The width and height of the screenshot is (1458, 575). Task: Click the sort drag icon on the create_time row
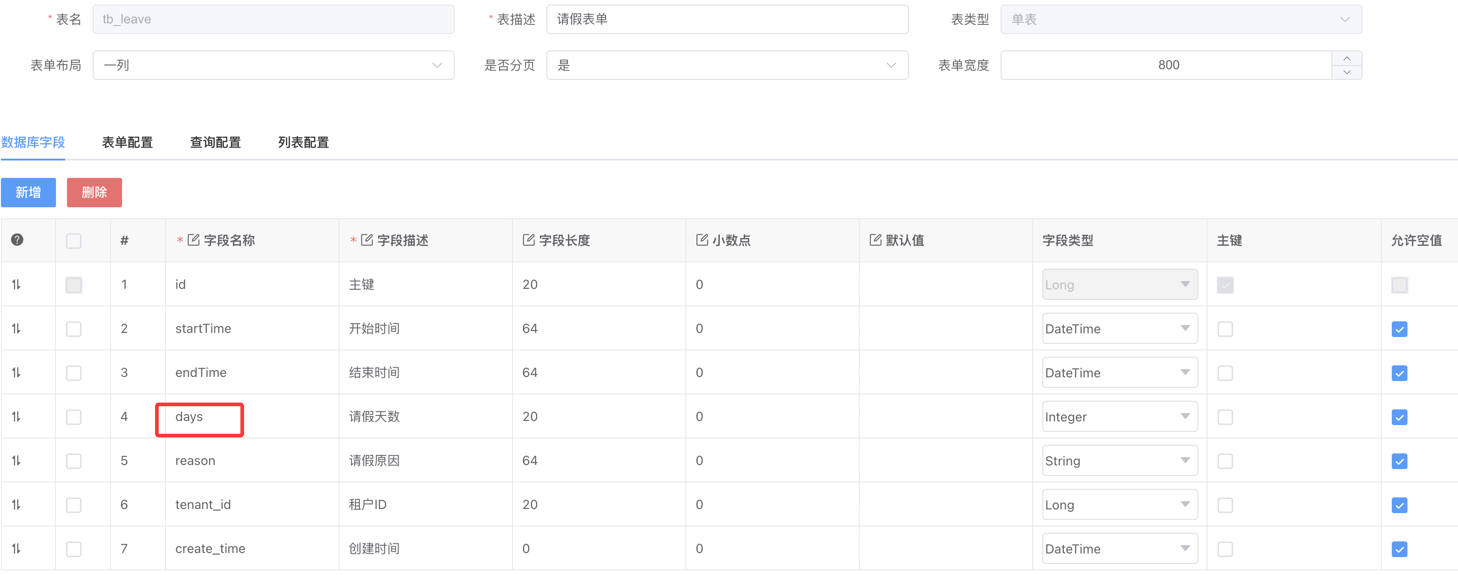17,549
